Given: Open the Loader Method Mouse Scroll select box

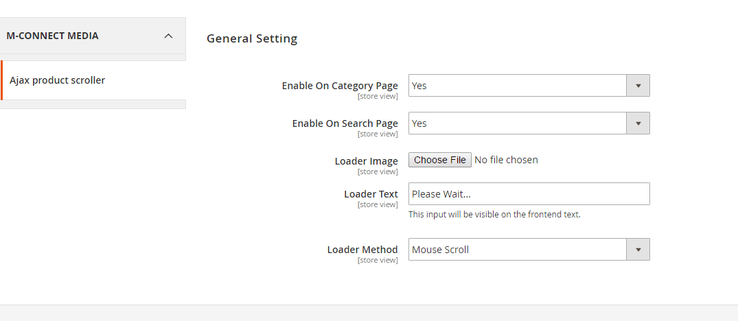Looking at the screenshot, I should (x=518, y=250).
